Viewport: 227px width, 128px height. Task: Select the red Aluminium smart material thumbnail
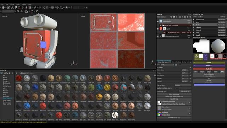click(x=19, y=78)
